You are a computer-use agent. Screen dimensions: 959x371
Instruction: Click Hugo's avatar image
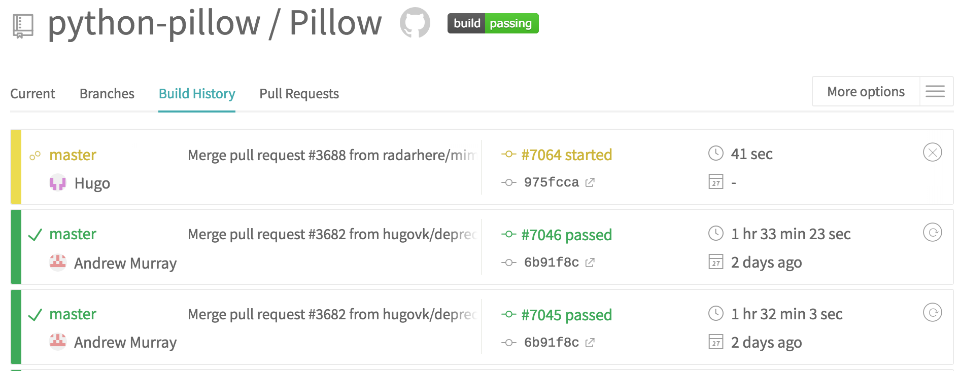[x=57, y=183]
